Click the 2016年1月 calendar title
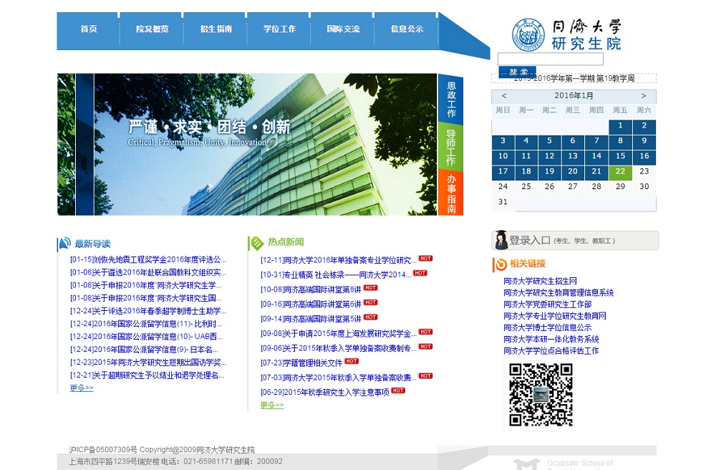716x470 pixels. (574, 96)
